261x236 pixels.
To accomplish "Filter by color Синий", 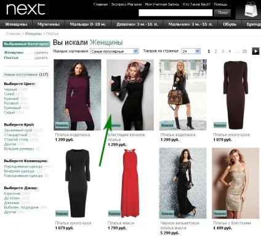I will coord(9,94).
